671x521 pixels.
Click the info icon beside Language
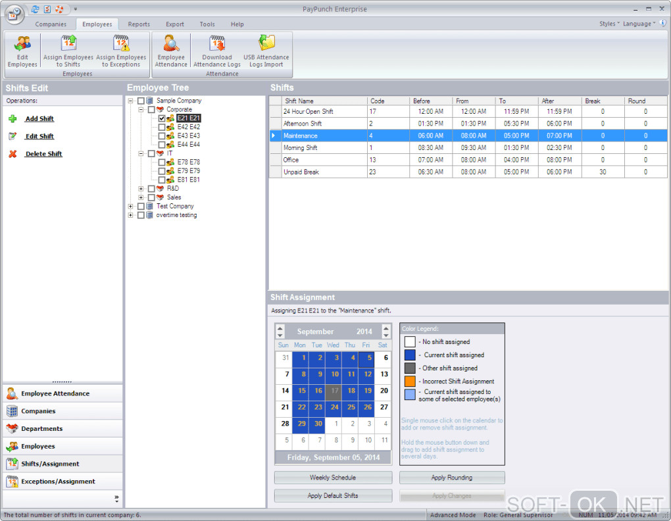tap(663, 23)
